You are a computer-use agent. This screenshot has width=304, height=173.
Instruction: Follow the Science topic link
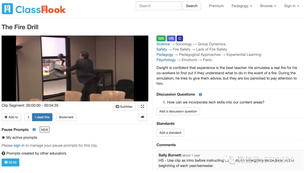coord(163,44)
